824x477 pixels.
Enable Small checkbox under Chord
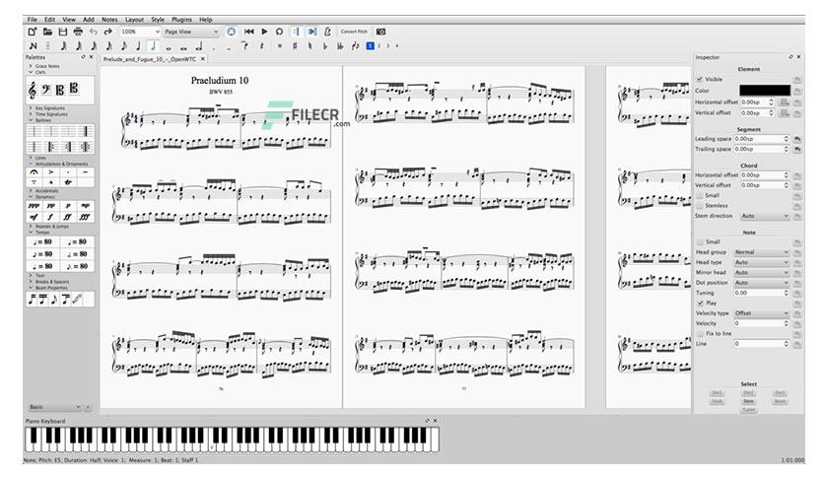click(x=700, y=195)
